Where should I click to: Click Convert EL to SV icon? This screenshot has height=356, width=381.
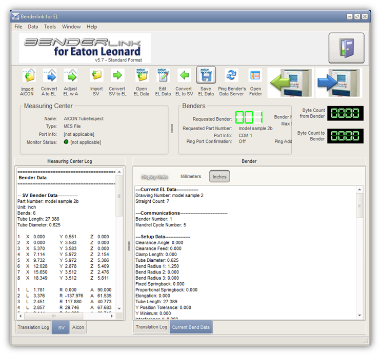184,76
